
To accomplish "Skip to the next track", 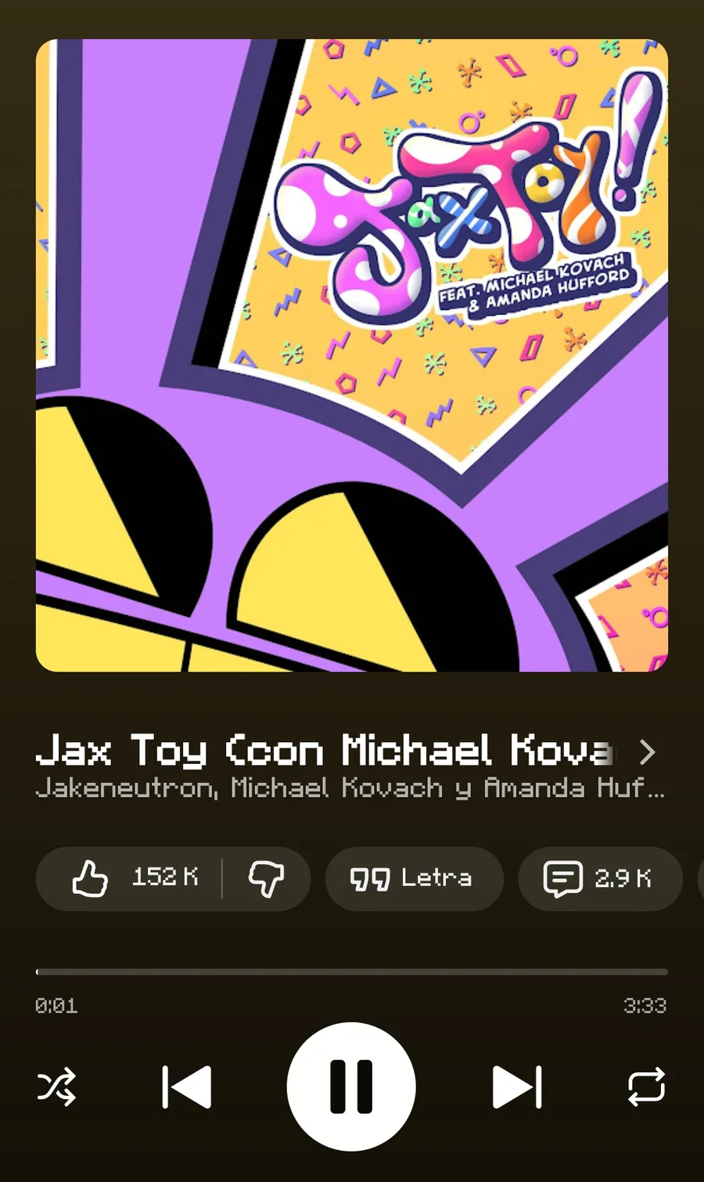I will point(517,1087).
